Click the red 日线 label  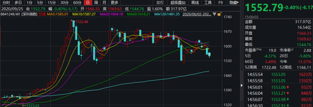click(x=42, y=14)
